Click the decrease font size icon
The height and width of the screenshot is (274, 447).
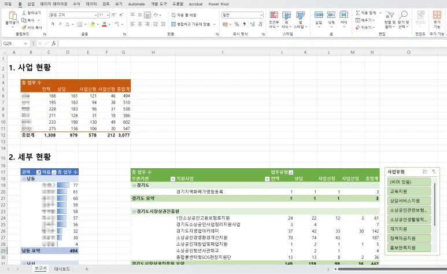point(121,15)
